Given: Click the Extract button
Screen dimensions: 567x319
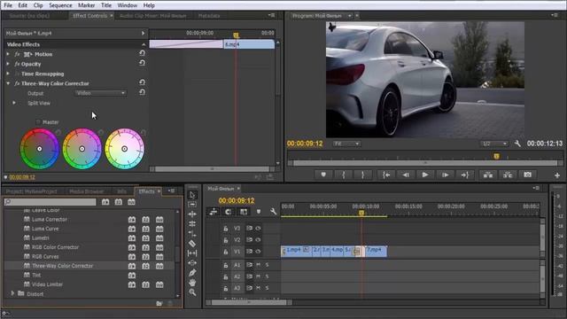Looking at the screenshot, I should (x=508, y=175).
